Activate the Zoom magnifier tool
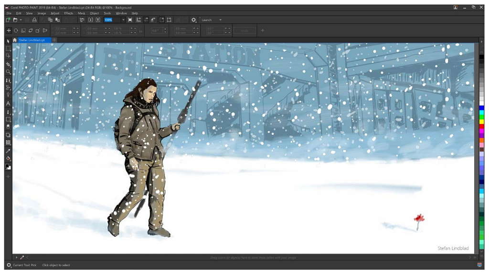 pos(8,72)
